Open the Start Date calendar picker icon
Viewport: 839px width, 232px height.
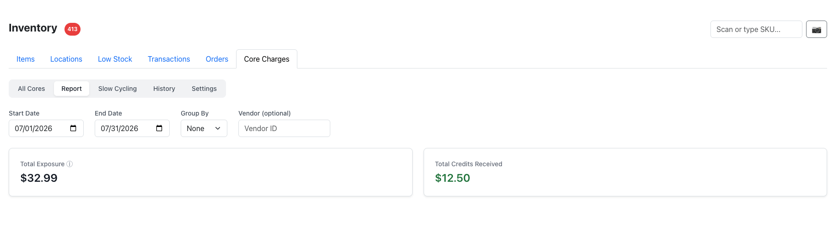73,128
